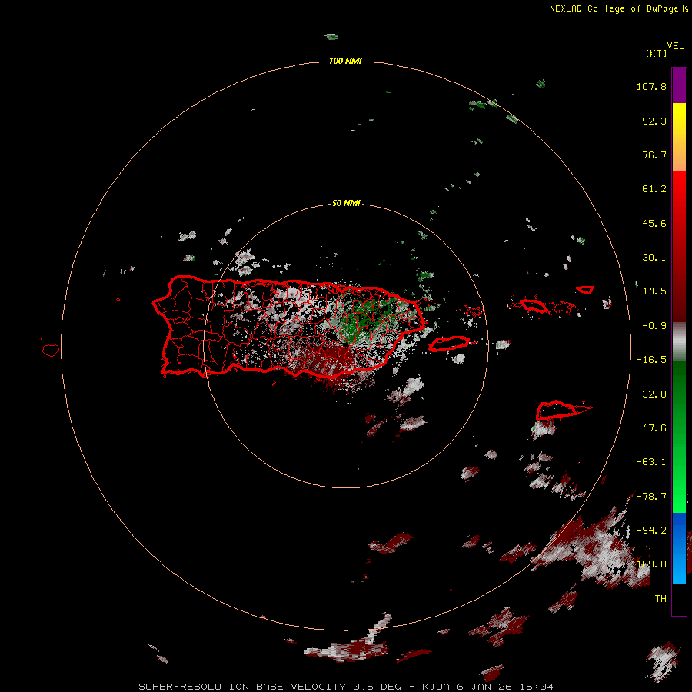Click the 61.2 legend value
This screenshot has height=692, width=692.
[654, 189]
